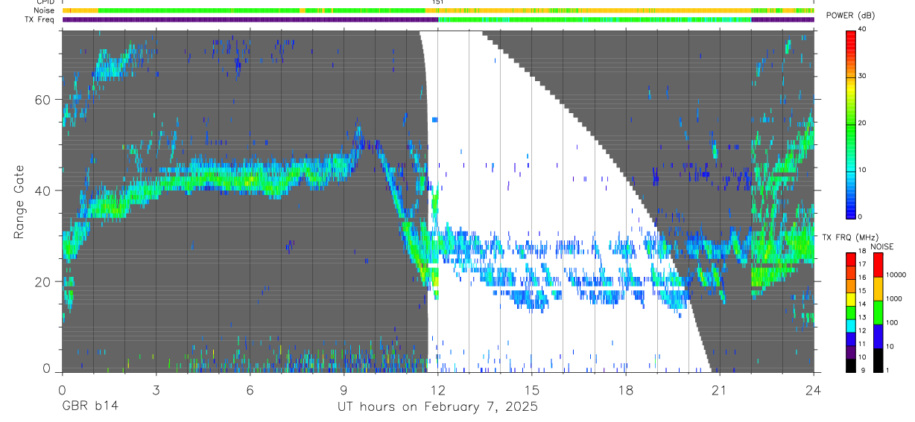Image resolution: width=915 pixels, height=422 pixels.
Task: Click the '14' tick on the TX frequency legend
Action: tap(862, 304)
